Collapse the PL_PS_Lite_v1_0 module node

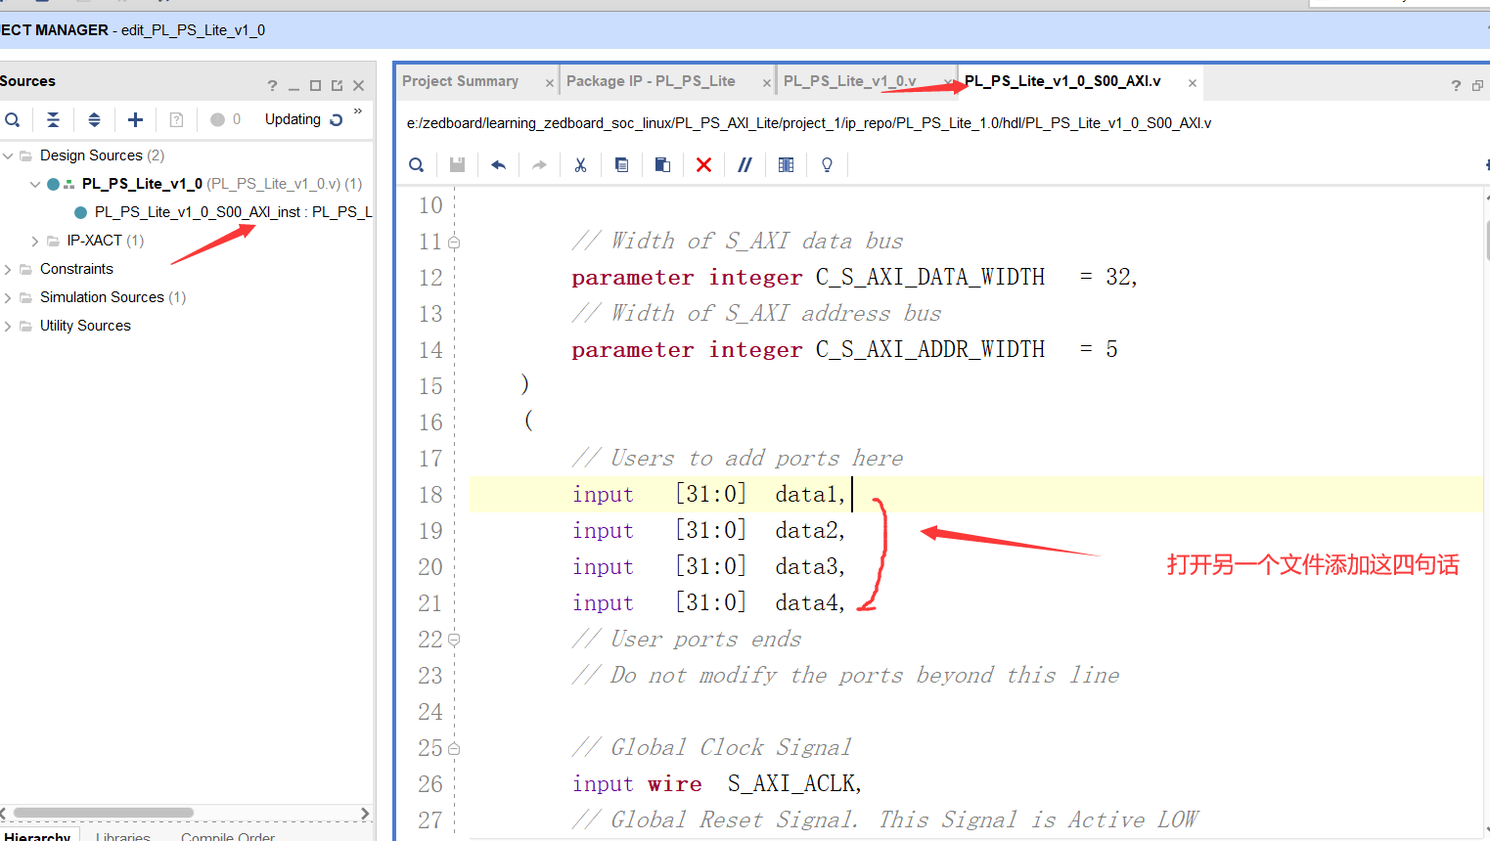pyautogui.click(x=35, y=184)
